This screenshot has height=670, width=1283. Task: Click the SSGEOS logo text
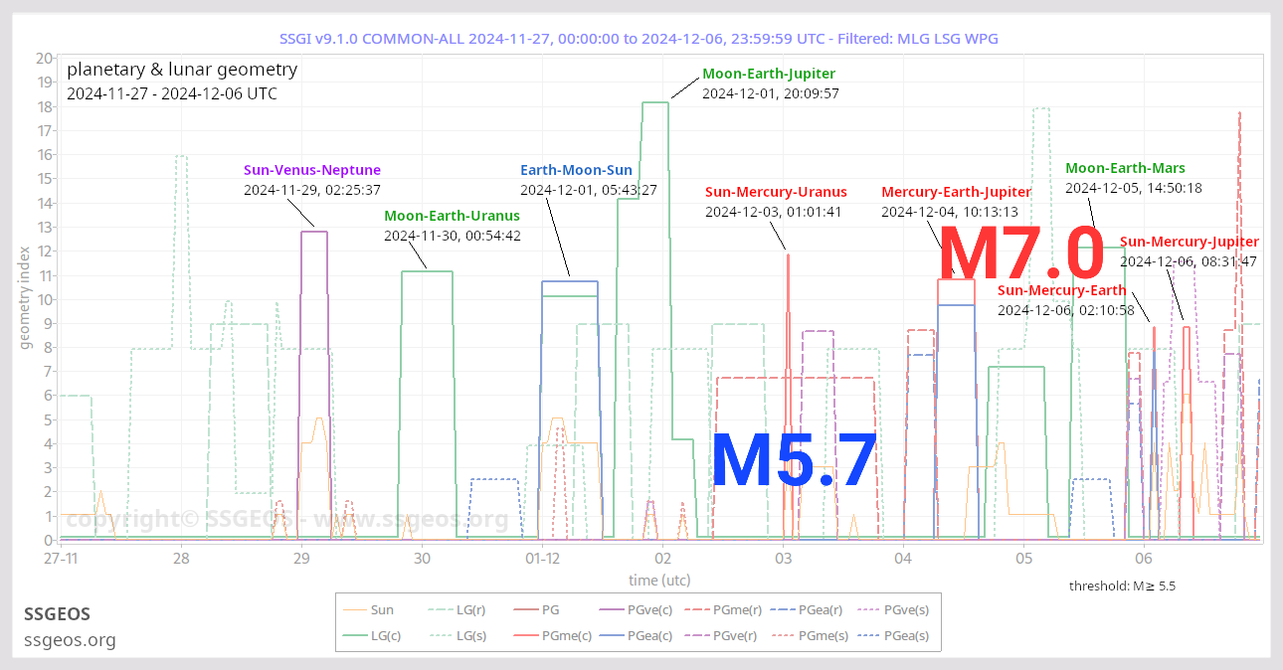[x=57, y=614]
